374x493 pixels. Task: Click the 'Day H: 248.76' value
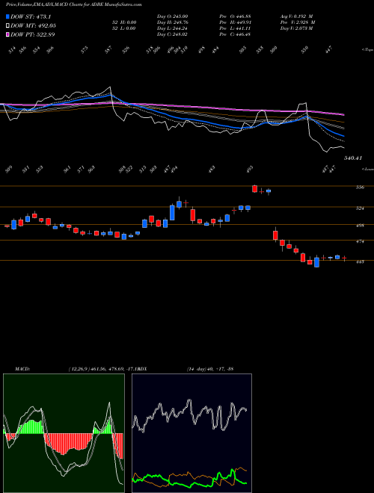172,22
